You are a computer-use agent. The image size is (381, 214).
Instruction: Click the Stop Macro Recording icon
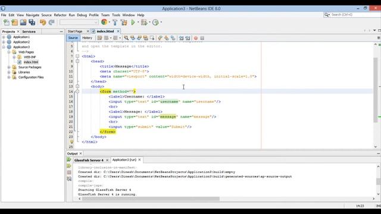pyautogui.click(x=202, y=38)
